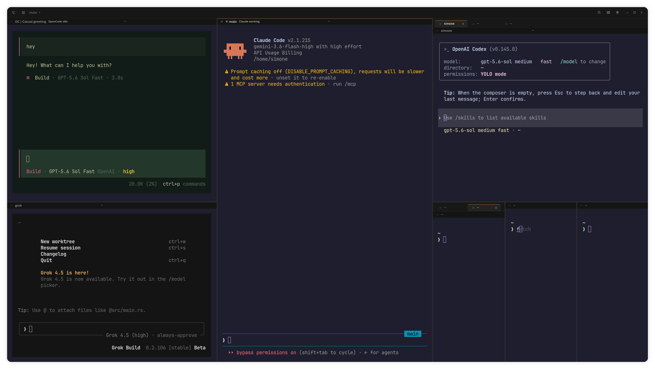This screenshot has height=369, width=655.
Task: Switch to the inactive ~ tab in bottom-left terminal group
Action: coord(451,208)
